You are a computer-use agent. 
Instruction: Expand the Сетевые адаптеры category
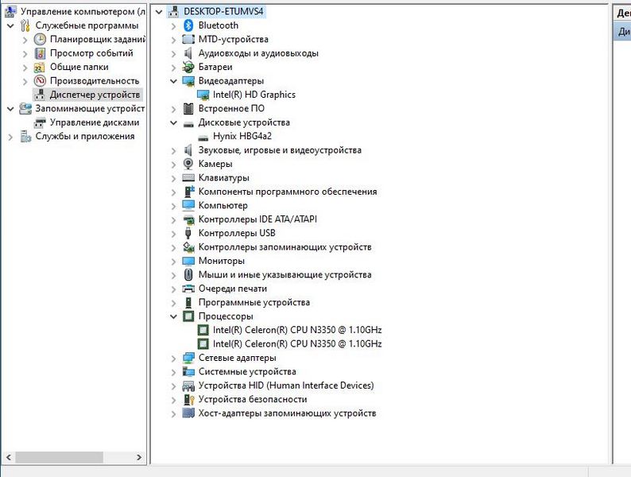(174, 358)
